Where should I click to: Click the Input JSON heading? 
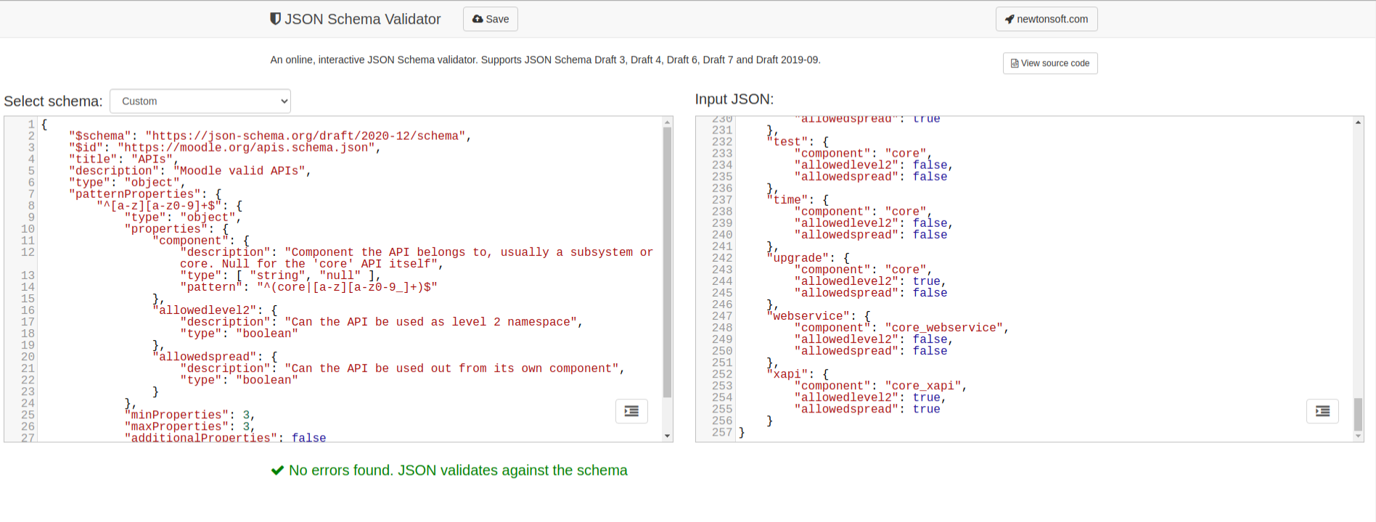[x=734, y=99]
